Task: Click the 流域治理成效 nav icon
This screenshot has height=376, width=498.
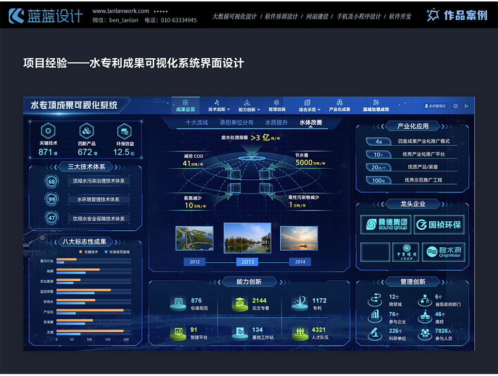Action: click(376, 103)
